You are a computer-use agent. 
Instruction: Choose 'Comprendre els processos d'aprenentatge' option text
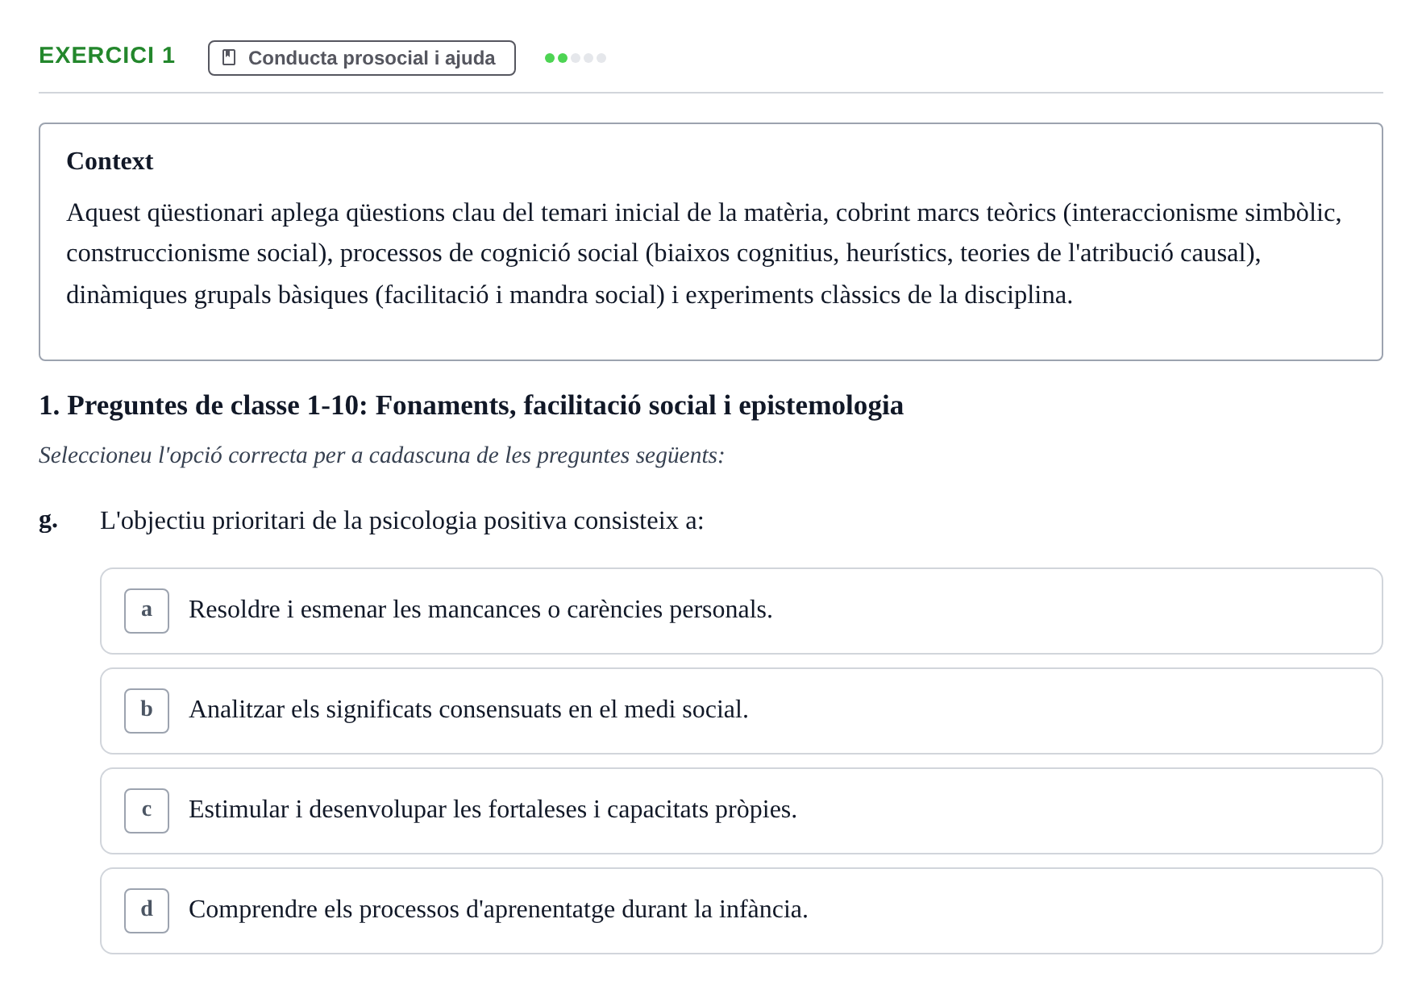point(498,909)
